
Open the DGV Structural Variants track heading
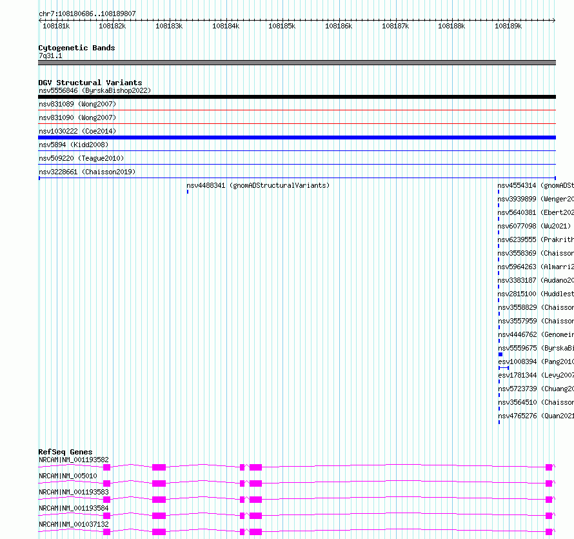point(90,83)
